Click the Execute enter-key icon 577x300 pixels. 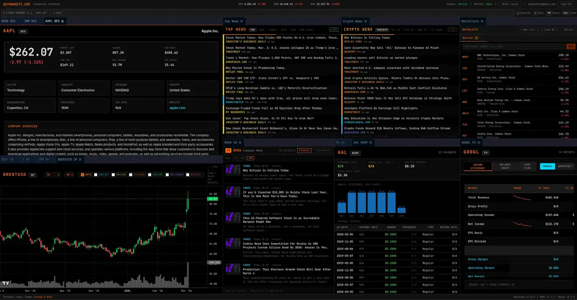point(518,13)
